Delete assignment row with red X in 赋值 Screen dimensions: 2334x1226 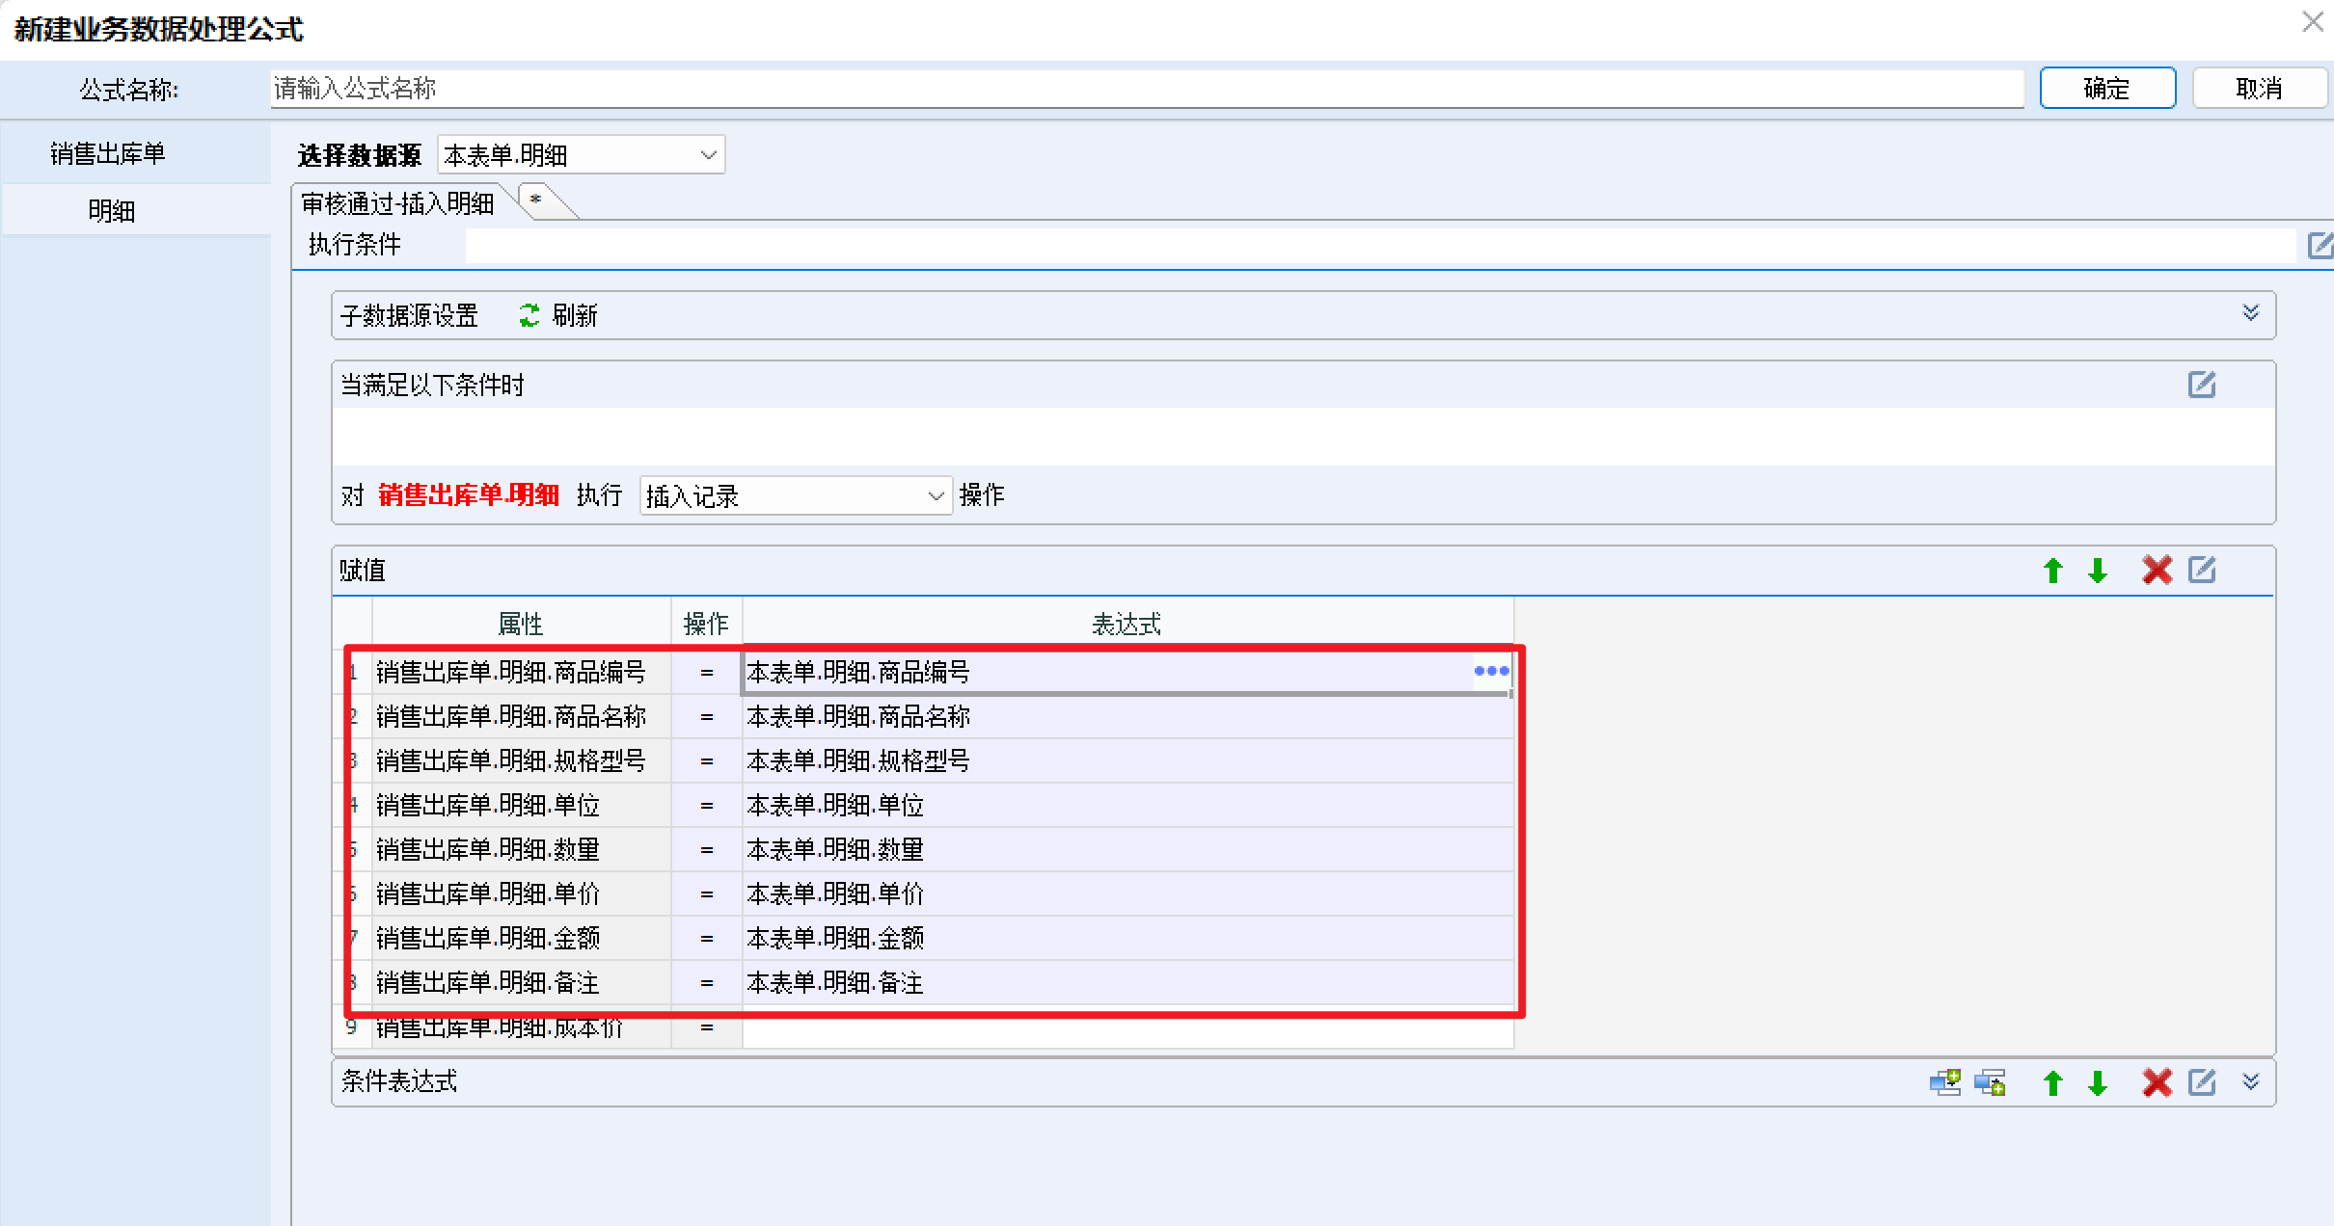click(x=2157, y=571)
